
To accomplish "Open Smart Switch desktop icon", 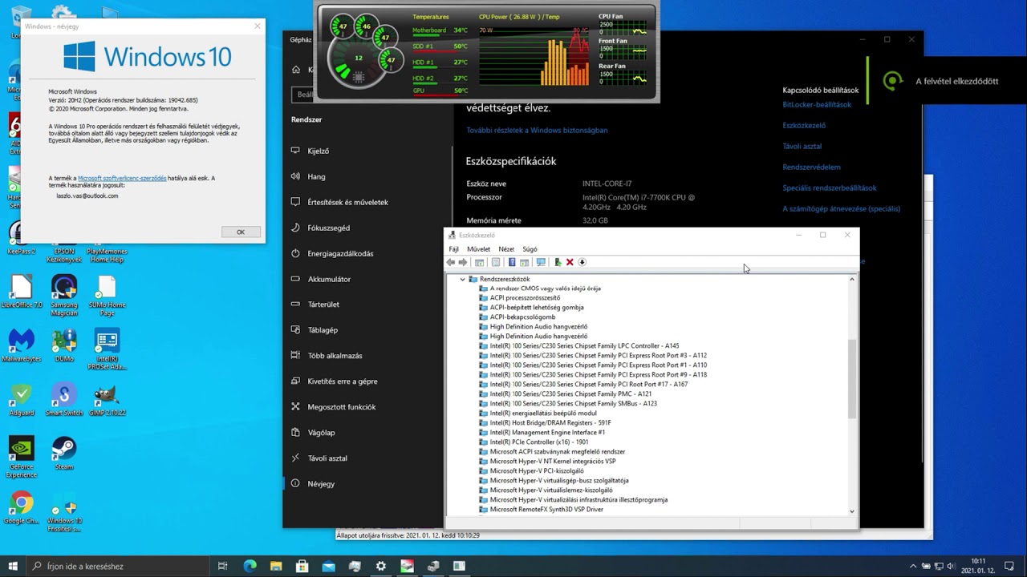I will pyautogui.click(x=63, y=399).
